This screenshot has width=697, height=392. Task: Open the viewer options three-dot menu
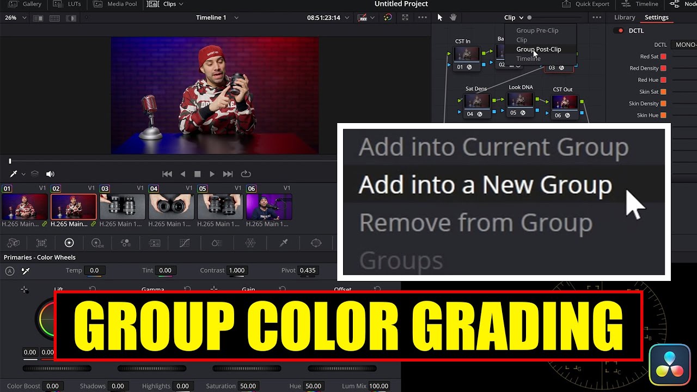pyautogui.click(x=422, y=17)
